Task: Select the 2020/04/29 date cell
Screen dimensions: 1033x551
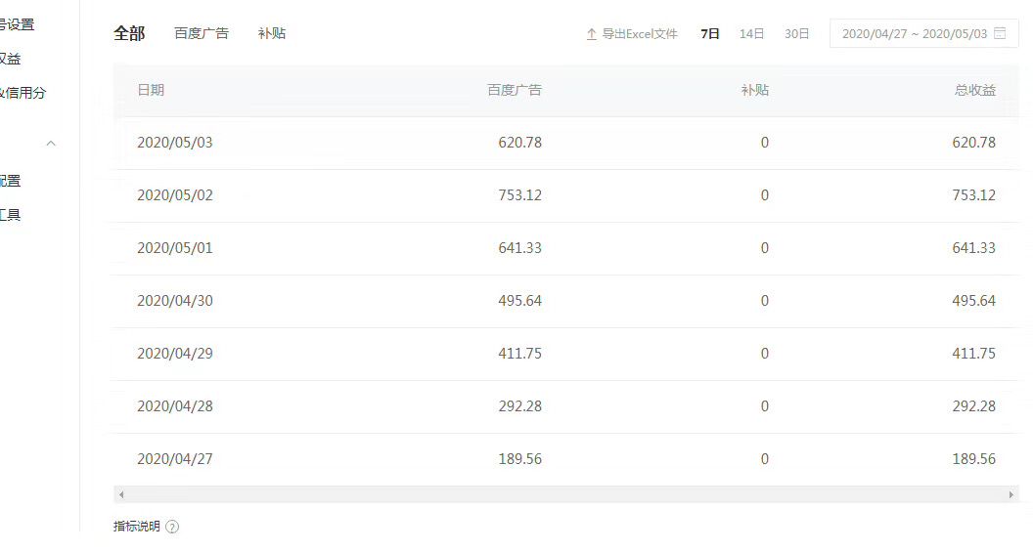Action: point(174,354)
